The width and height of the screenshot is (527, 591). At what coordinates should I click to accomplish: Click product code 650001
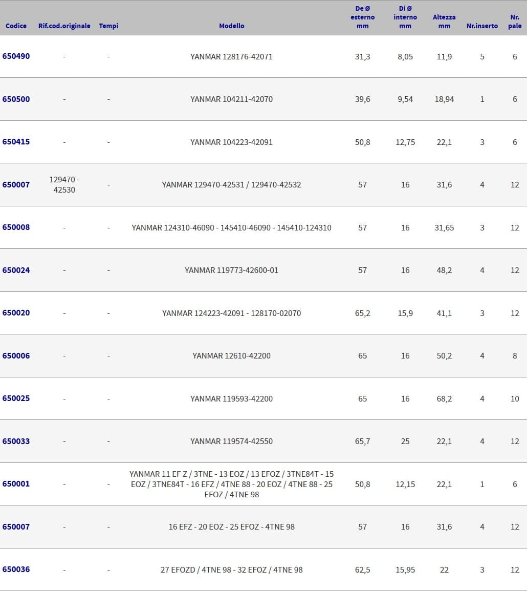pyautogui.click(x=16, y=484)
